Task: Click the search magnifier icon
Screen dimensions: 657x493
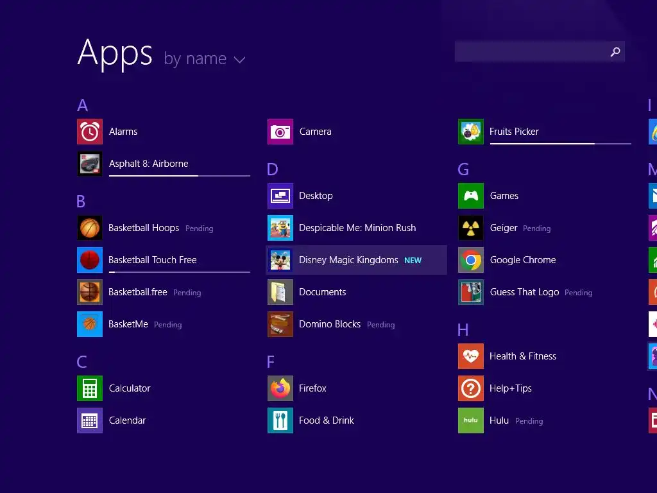Action: (615, 51)
